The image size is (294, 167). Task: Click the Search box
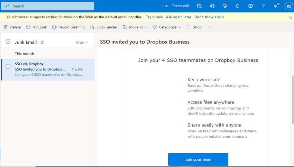point(47,6)
